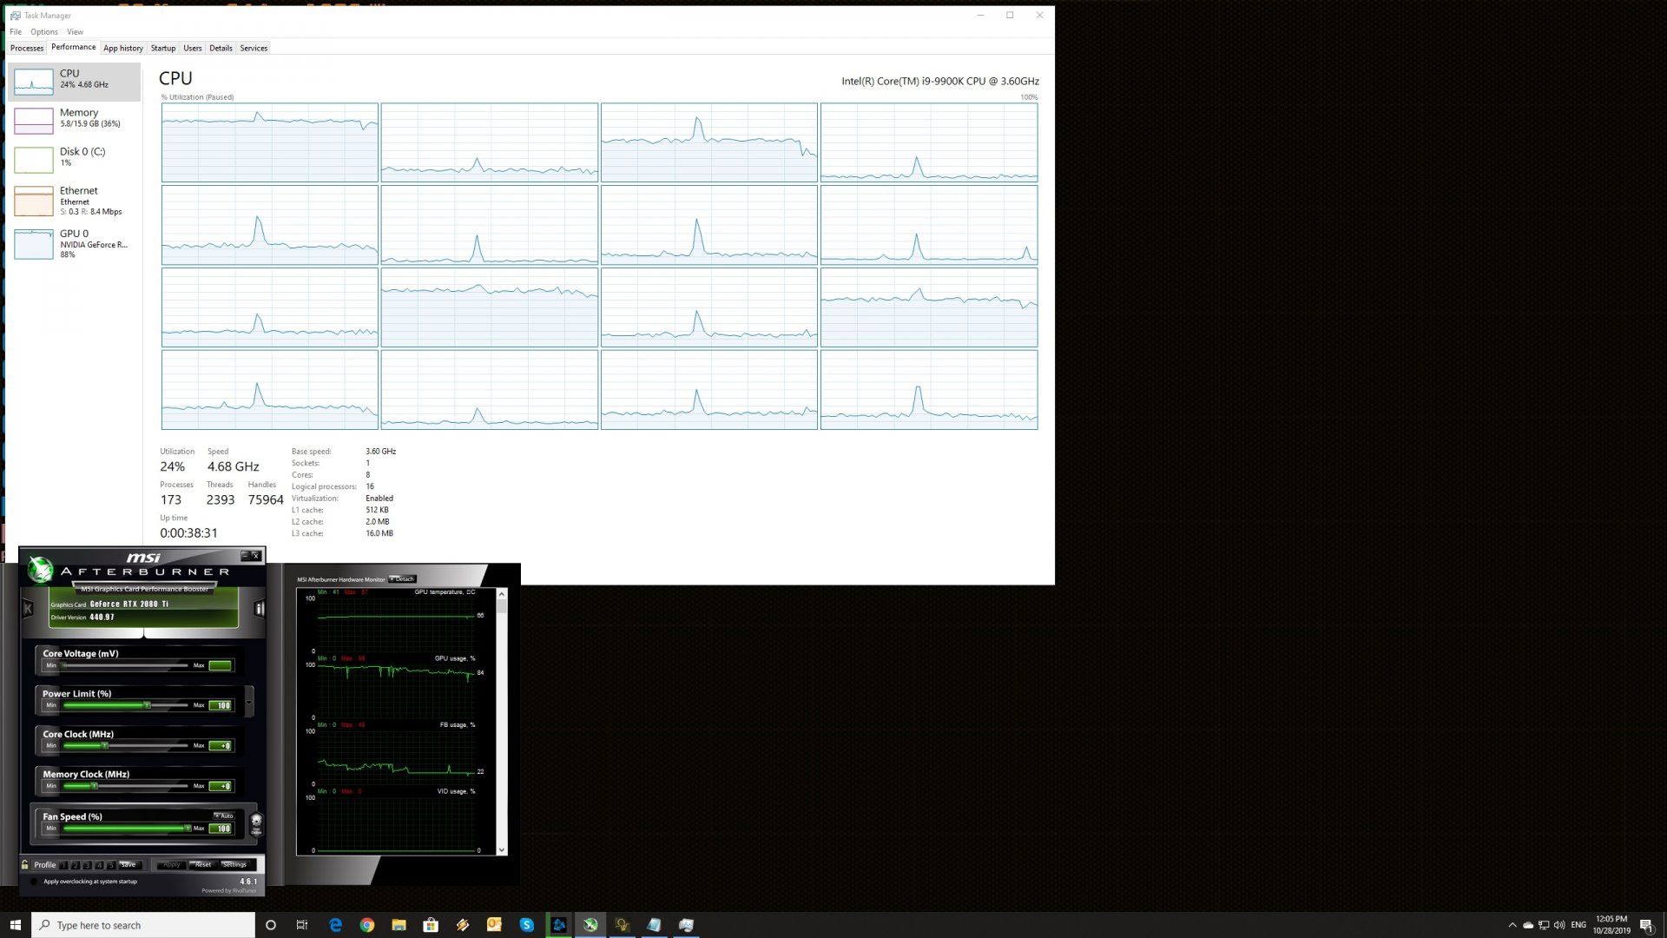The height and width of the screenshot is (938, 1667).
Task: Open Google Chrome from the taskbar
Action: [367, 925]
